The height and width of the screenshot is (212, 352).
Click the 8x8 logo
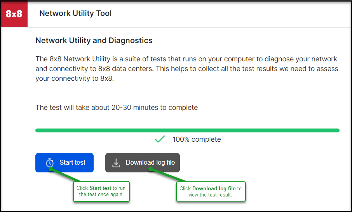coord(14,14)
